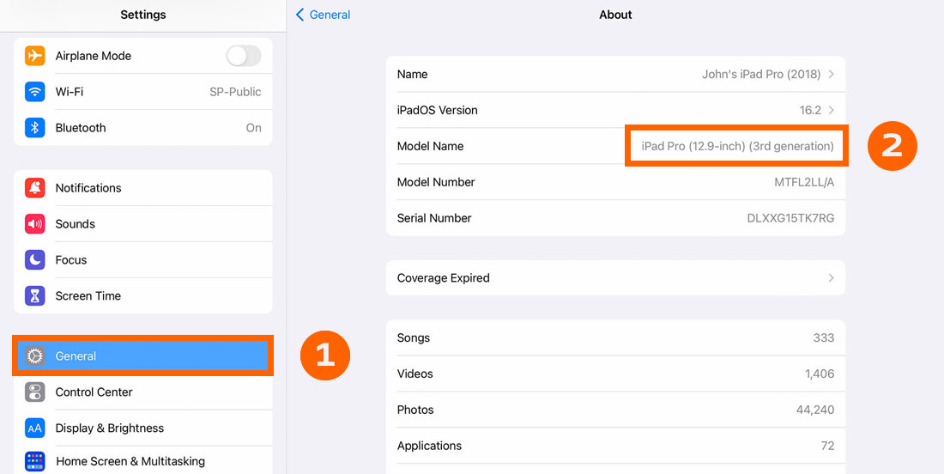Tap serial number DLXXG15TK7RG
This screenshot has width=944, height=474.
click(790, 218)
